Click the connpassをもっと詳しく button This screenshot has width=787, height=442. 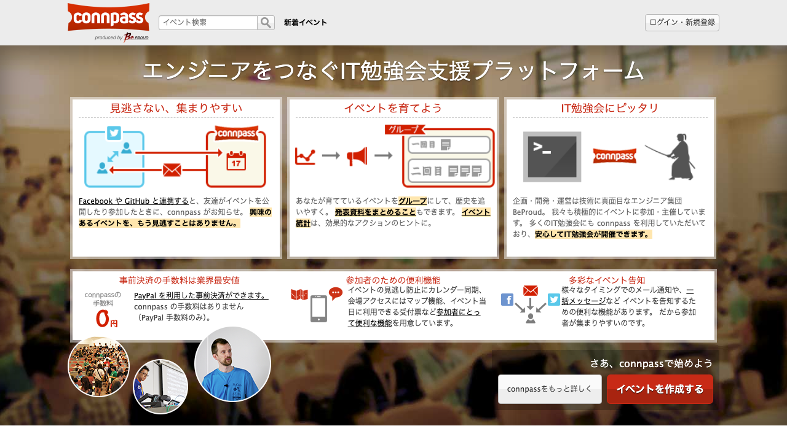(549, 389)
